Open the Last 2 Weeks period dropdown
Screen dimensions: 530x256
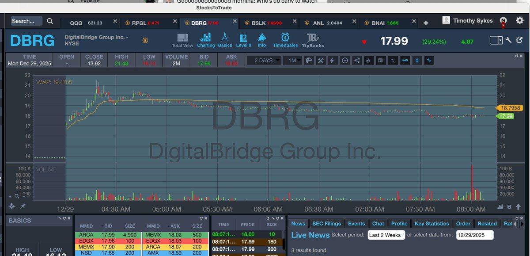386,235
